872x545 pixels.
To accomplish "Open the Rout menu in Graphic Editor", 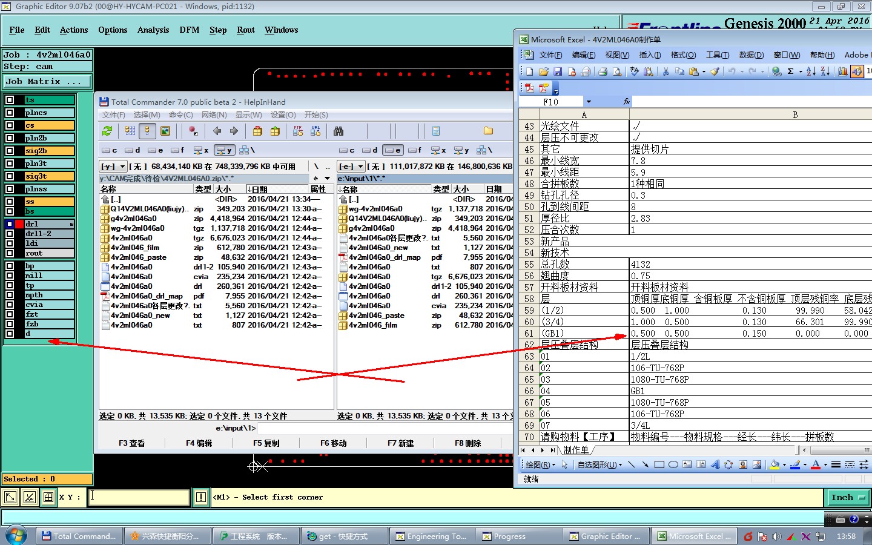I will click(x=246, y=30).
